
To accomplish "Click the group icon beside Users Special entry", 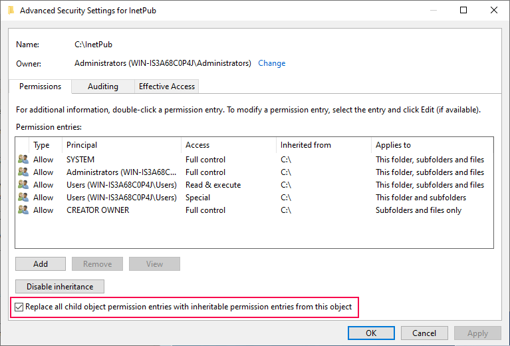I will (x=23, y=198).
